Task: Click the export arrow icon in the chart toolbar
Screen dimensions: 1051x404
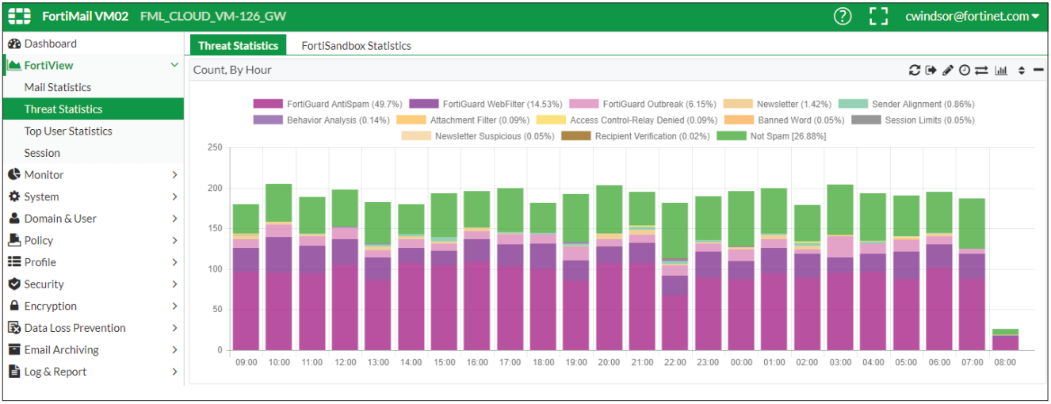Action: pyautogui.click(x=931, y=71)
